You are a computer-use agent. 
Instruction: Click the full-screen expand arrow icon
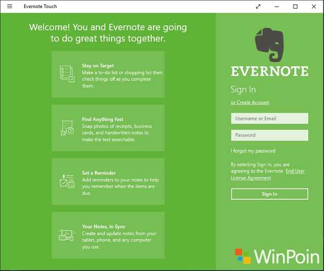coord(258,7)
